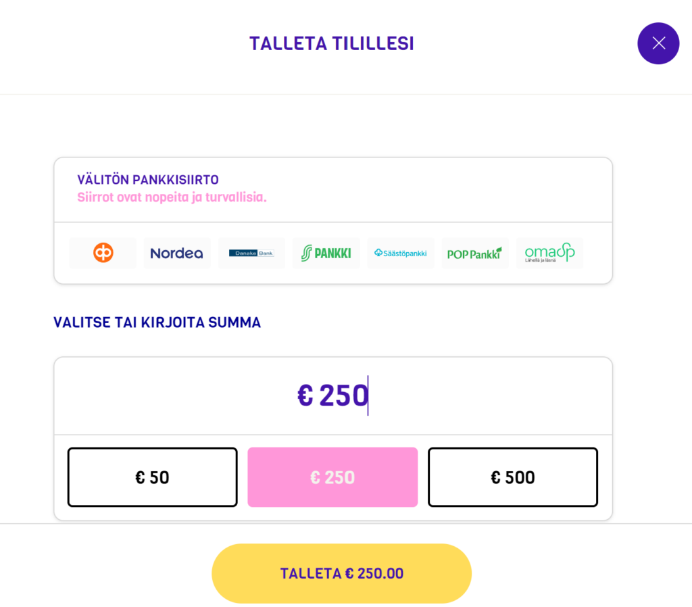Choose Nordea as your bank
The height and width of the screenshot is (607, 692).
177,253
